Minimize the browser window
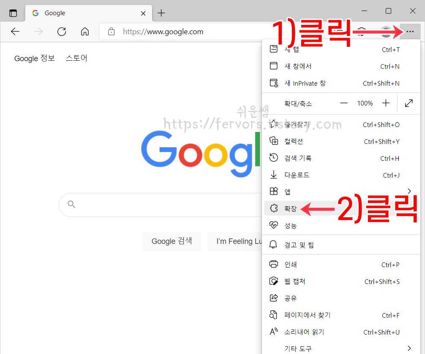The image size is (425, 354). (x=364, y=11)
